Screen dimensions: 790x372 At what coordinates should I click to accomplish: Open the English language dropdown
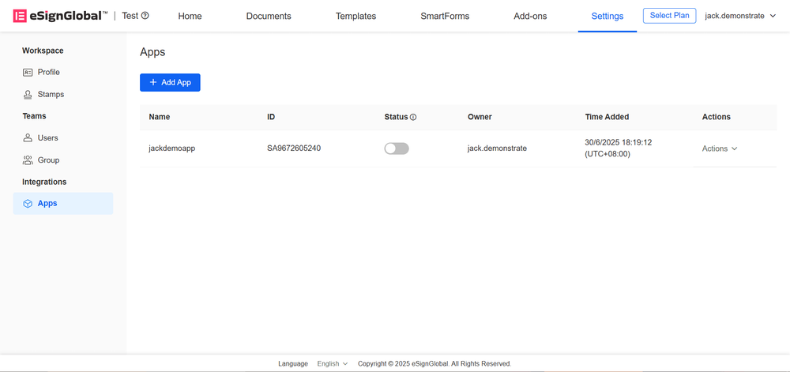(332, 363)
